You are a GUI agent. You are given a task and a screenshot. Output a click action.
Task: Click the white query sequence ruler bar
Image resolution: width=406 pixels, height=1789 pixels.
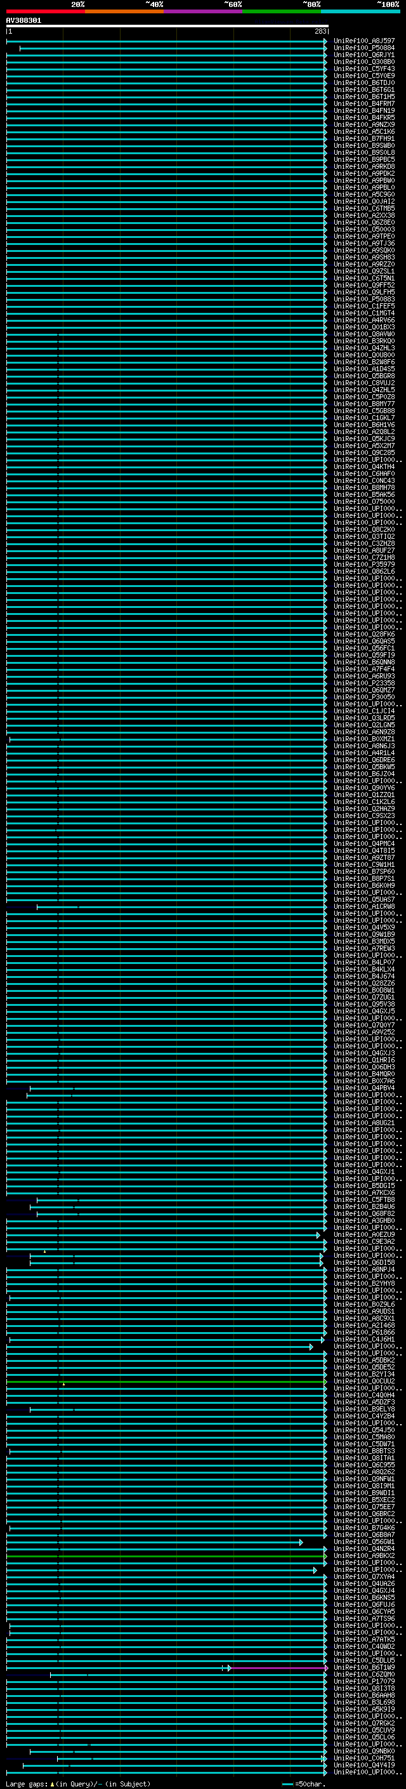coord(167,27)
